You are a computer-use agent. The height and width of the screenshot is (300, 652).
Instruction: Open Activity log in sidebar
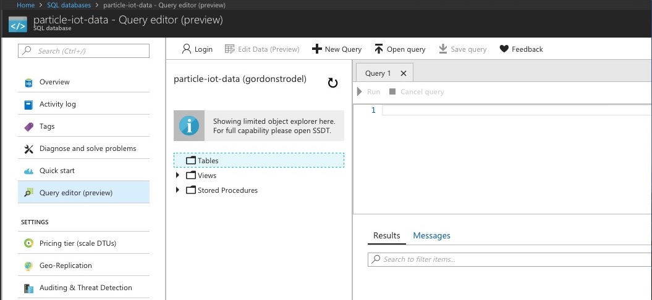click(x=83, y=105)
